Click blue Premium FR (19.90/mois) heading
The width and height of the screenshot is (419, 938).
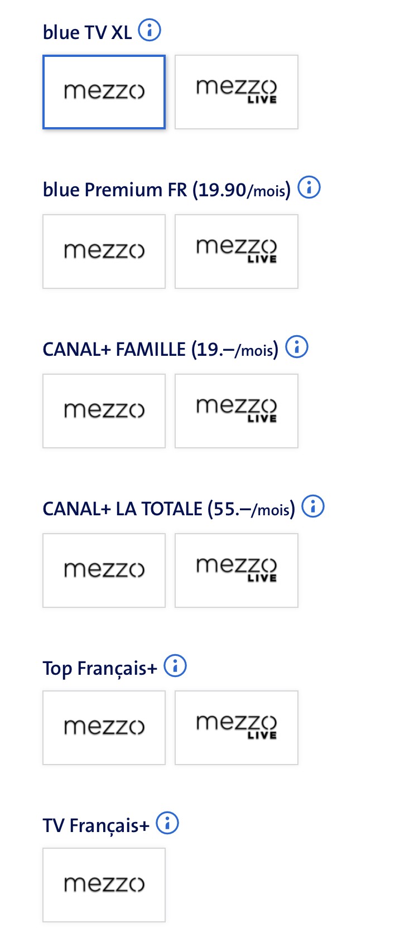(x=166, y=190)
